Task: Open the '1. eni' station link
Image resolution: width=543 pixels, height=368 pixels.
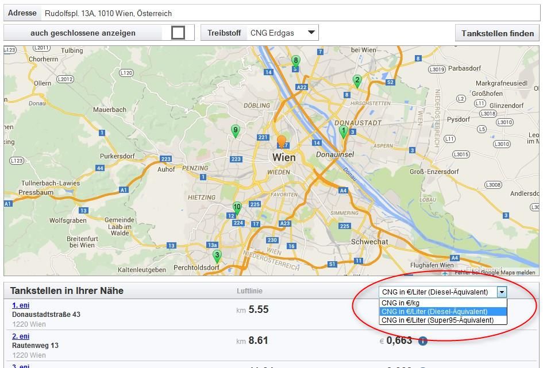Action: [x=21, y=305]
